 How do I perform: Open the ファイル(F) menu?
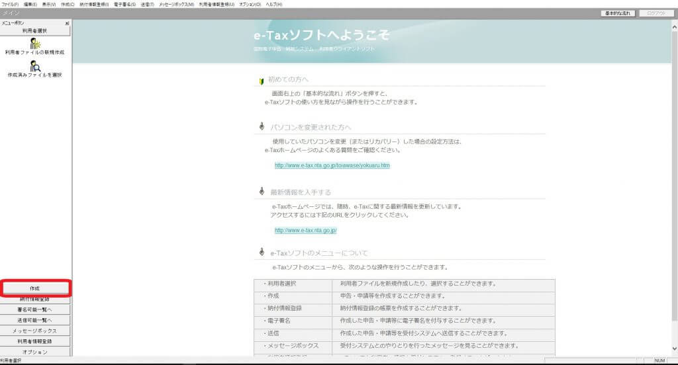tap(9, 4)
